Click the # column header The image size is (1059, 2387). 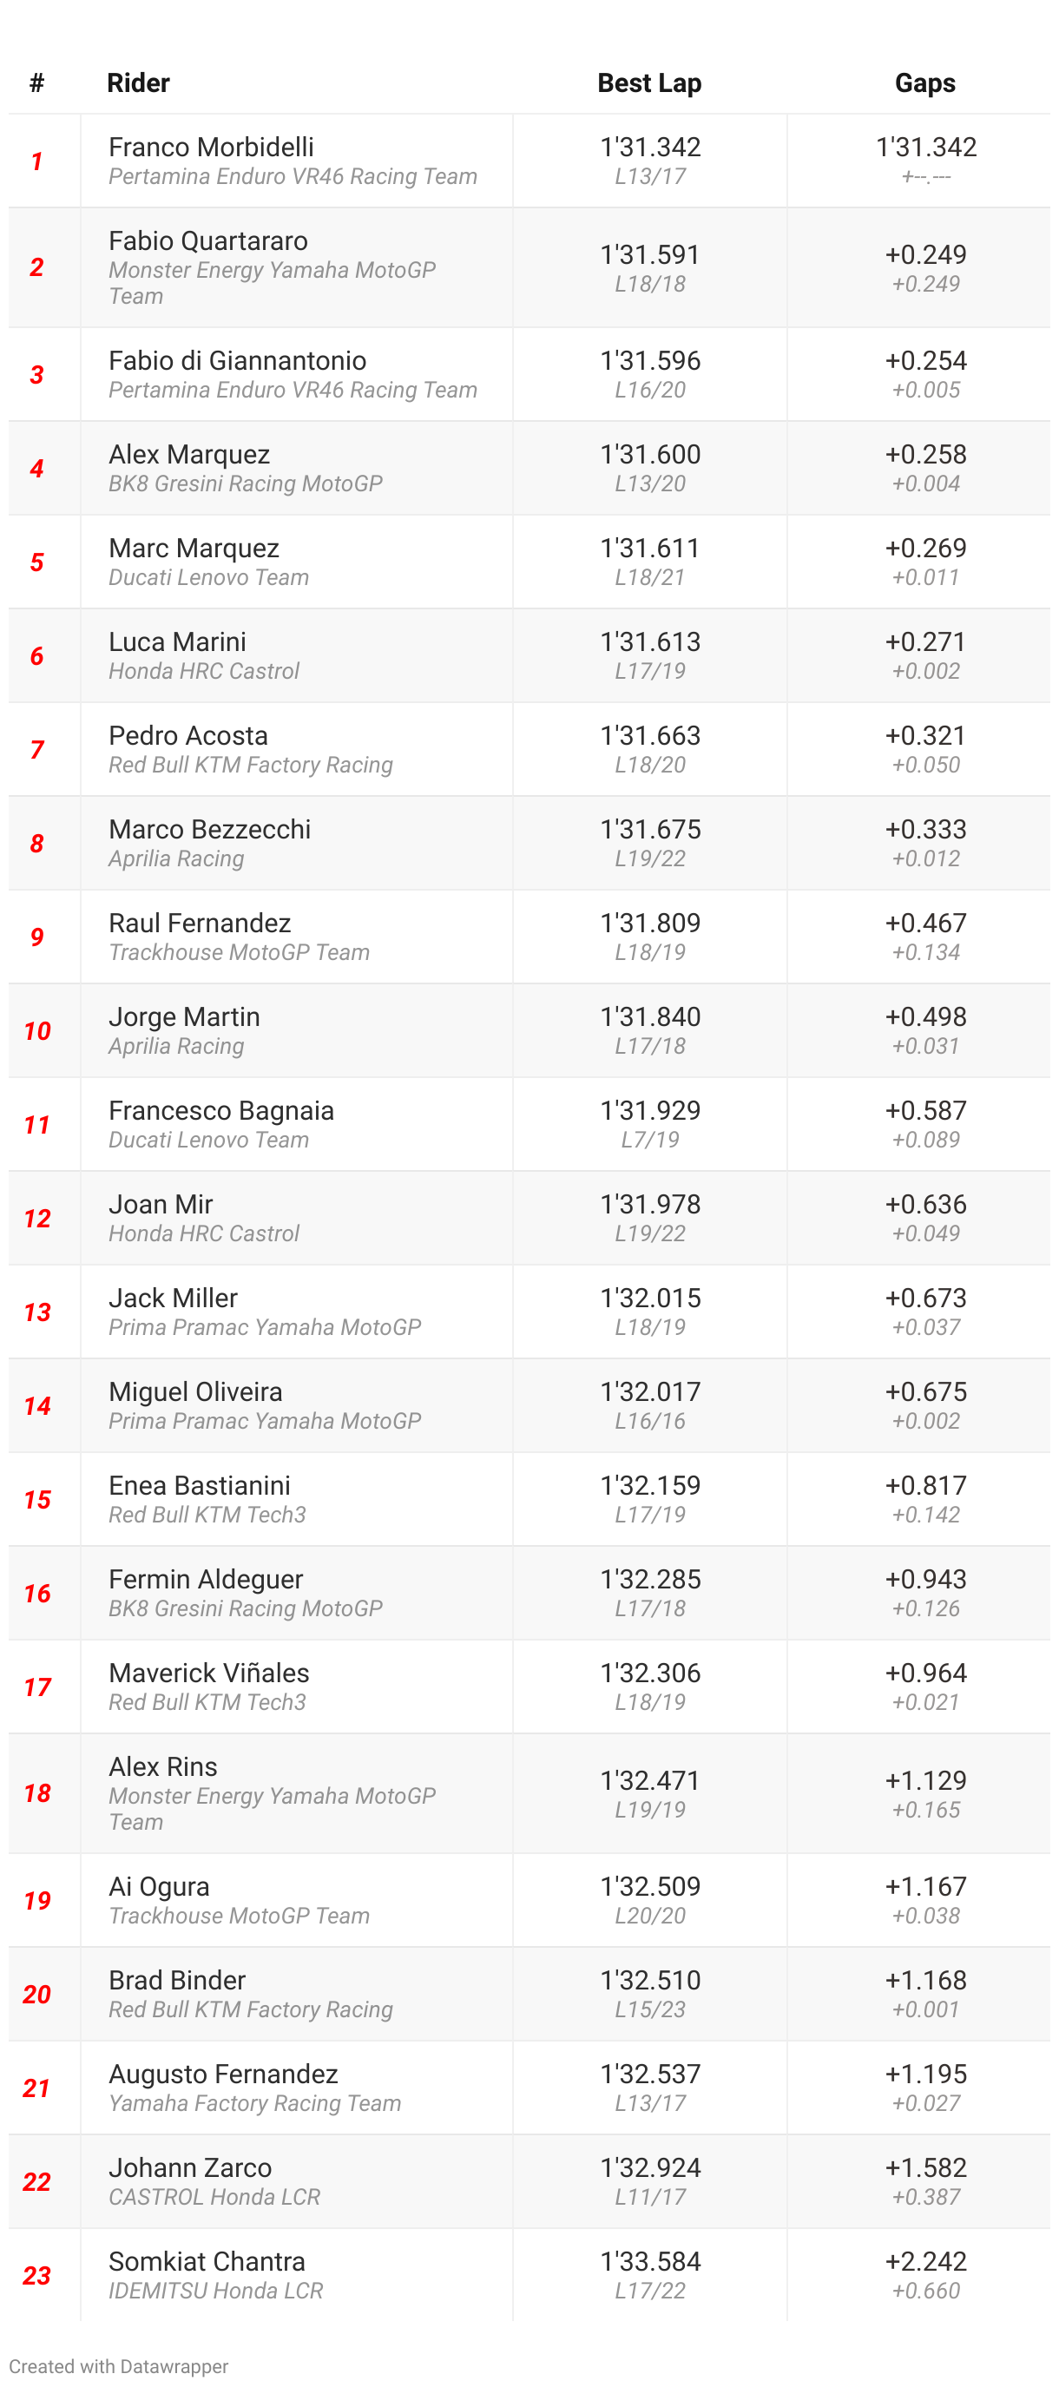point(37,83)
